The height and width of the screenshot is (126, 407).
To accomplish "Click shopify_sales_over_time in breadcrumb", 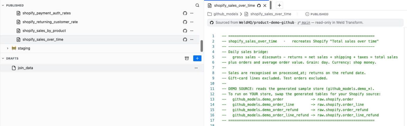I will point(271,14).
